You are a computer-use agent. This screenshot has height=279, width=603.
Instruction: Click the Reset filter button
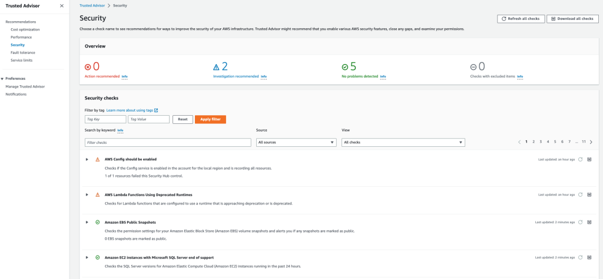pyautogui.click(x=183, y=119)
